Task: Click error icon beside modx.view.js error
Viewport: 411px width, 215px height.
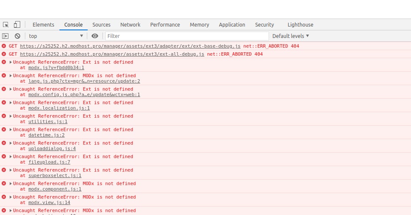Action: coord(4,197)
